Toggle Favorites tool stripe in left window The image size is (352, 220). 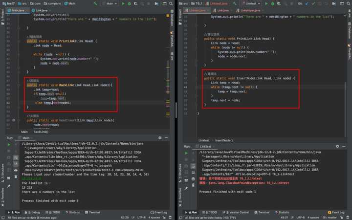(2, 197)
